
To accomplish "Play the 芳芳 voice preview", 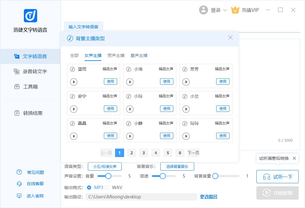I will coord(186,82).
